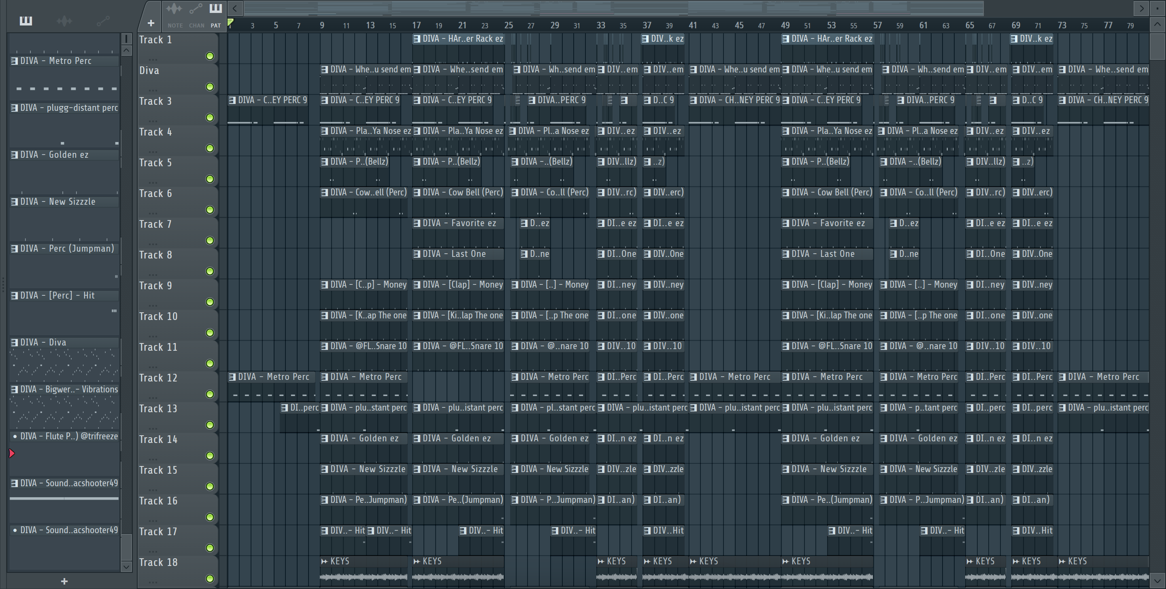
Task: Open menu of first KEYS audio clip
Action: [324, 561]
